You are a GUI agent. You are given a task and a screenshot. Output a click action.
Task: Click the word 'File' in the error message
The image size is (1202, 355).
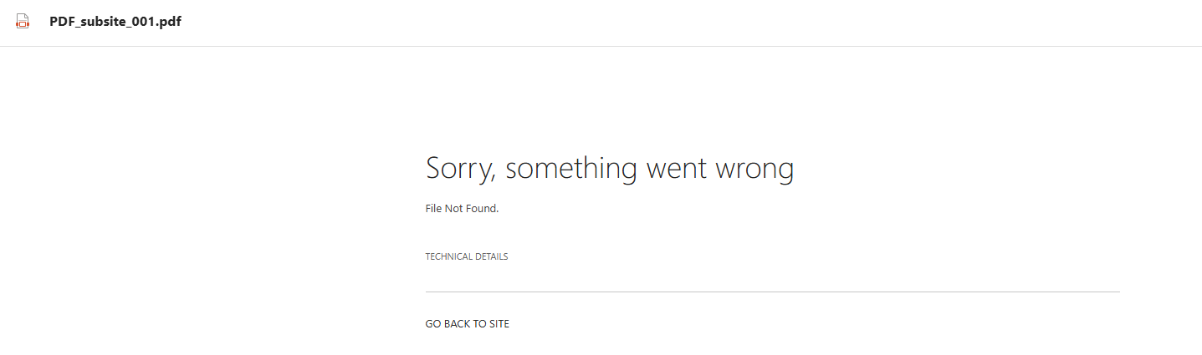(434, 208)
